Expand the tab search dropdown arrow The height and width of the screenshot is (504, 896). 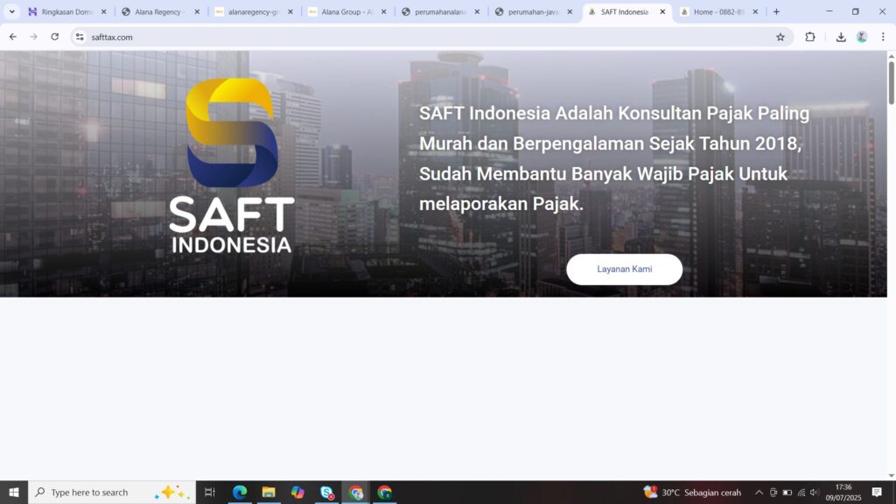coord(11,12)
